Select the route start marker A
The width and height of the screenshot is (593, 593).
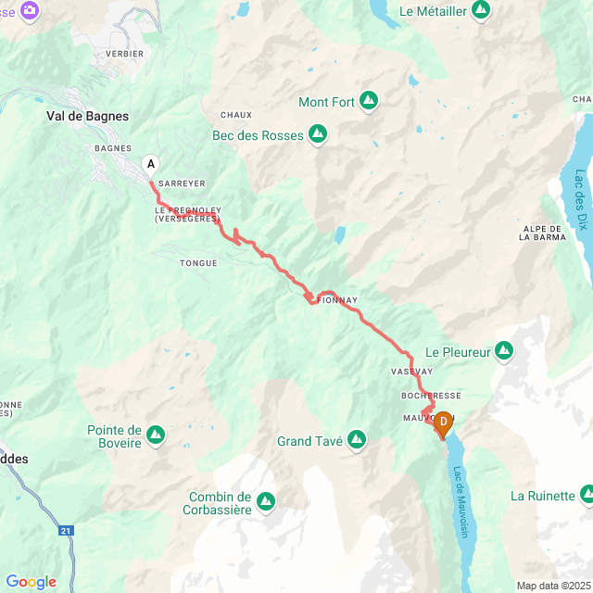pyautogui.click(x=150, y=167)
